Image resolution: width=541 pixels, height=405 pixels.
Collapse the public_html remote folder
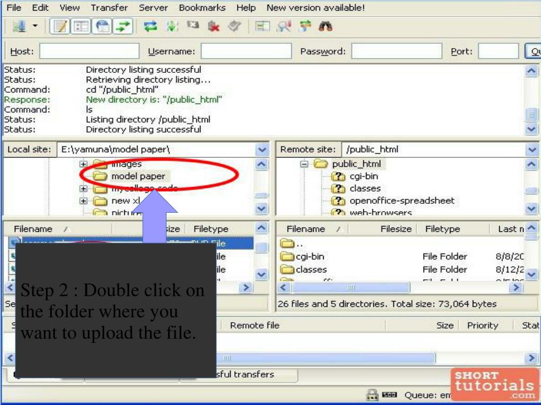pos(304,164)
